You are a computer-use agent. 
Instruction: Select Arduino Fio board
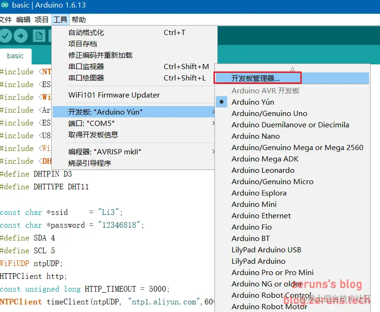click(292, 227)
